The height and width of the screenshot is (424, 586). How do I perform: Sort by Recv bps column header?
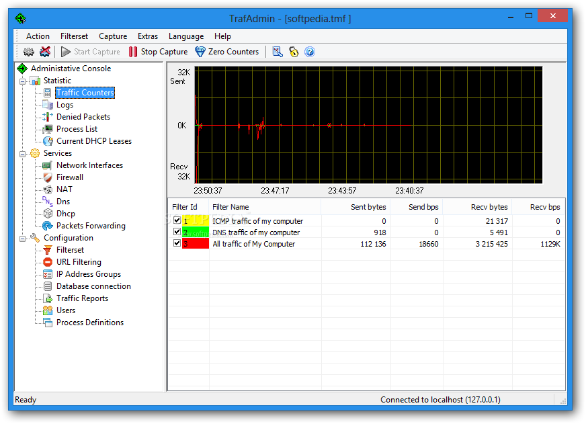tap(538, 207)
